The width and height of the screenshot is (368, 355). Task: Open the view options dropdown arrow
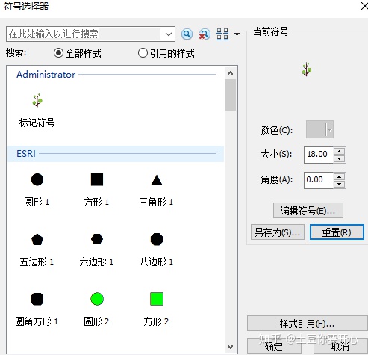237,34
